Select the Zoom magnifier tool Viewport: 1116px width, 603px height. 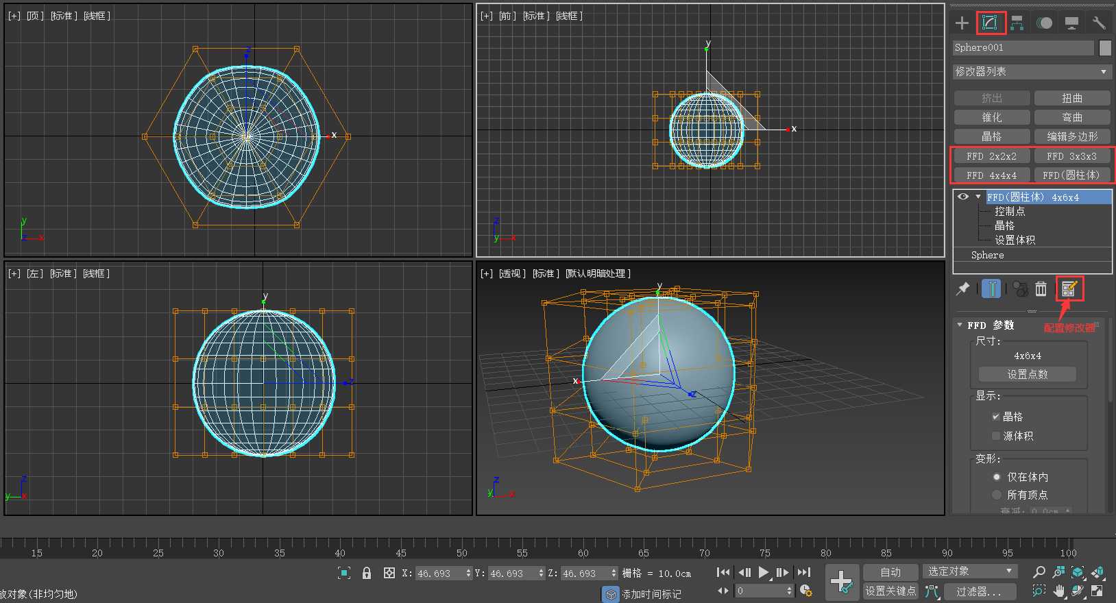tap(1039, 571)
